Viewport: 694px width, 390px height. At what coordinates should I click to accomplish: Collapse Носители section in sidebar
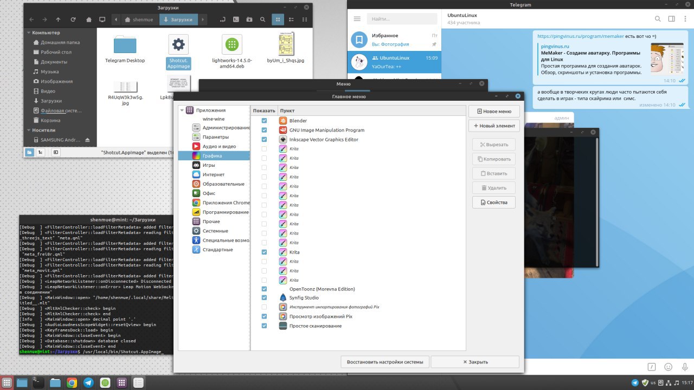pyautogui.click(x=28, y=130)
